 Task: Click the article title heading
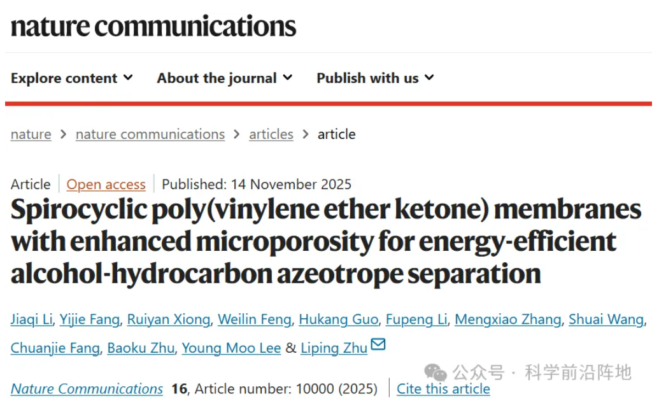coord(326,242)
